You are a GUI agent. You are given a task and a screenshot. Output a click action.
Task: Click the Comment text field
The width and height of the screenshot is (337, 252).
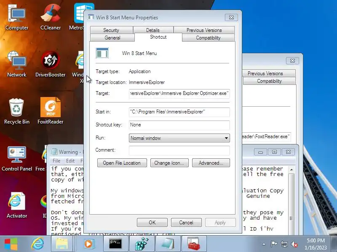point(179,150)
